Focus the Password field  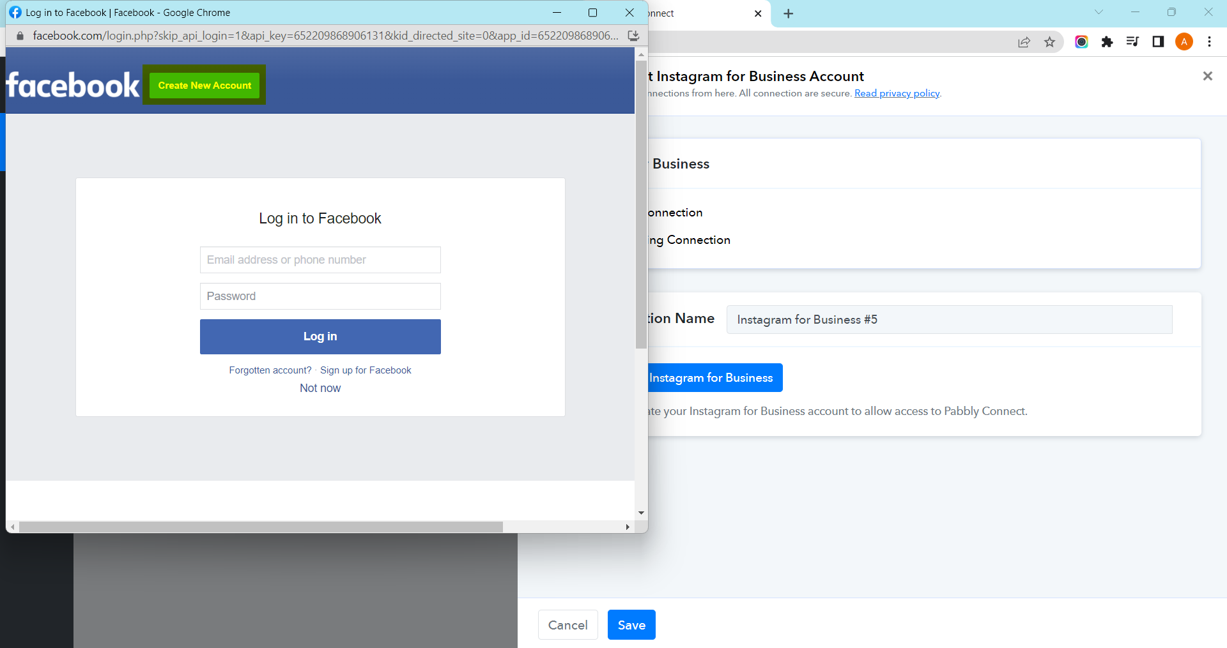(x=320, y=296)
